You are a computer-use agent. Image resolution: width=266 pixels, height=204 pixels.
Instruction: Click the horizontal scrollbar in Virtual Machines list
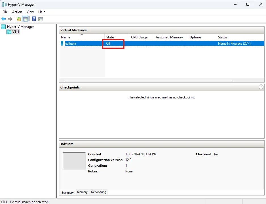[x=148, y=80]
